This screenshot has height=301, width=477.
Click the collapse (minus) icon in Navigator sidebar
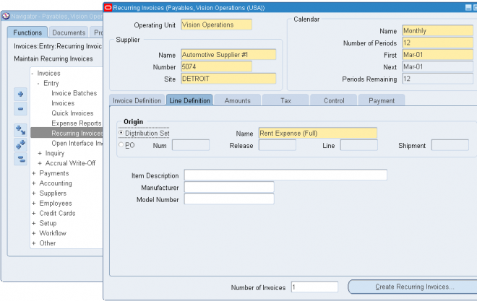20,109
